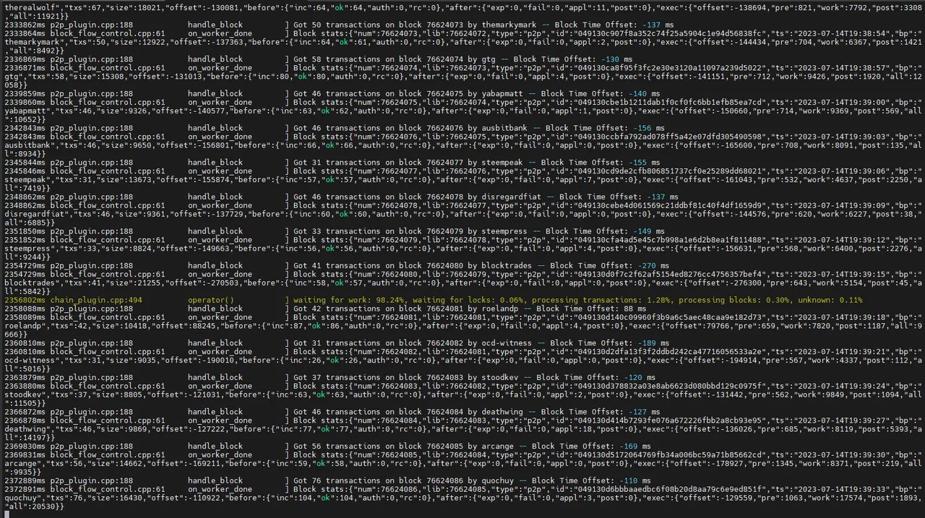This screenshot has width=925, height=518.
Task: Click the timestamp value 2023-07-14T19:39:00
Action: [844, 103]
